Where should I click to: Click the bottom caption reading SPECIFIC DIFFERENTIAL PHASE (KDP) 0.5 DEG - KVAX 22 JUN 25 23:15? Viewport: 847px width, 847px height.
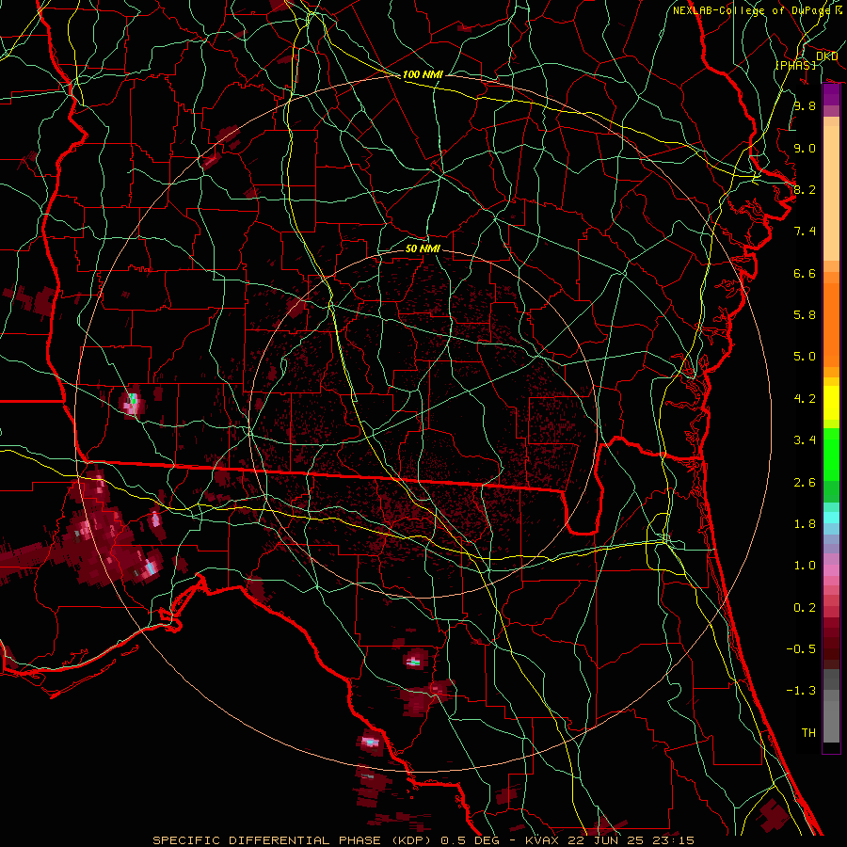[423, 840]
